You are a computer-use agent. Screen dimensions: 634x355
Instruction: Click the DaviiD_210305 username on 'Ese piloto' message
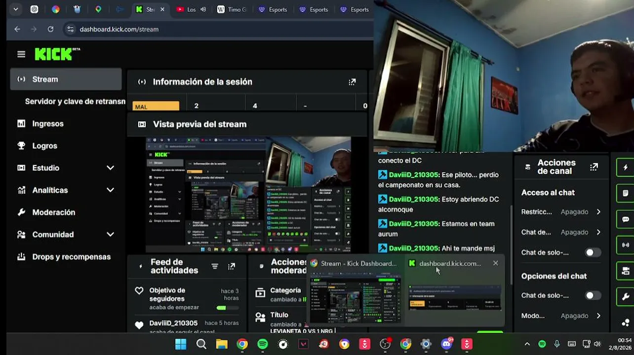(x=413, y=175)
